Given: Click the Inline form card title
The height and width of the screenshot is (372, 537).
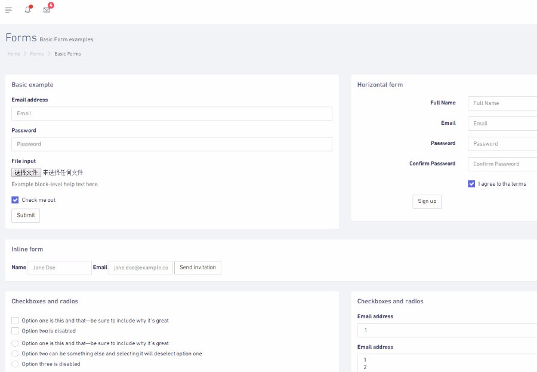Looking at the screenshot, I should coord(27,249).
